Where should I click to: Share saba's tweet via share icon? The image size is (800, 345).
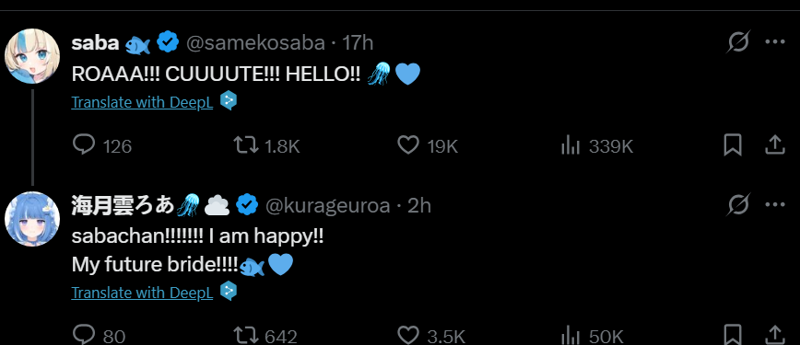click(774, 145)
